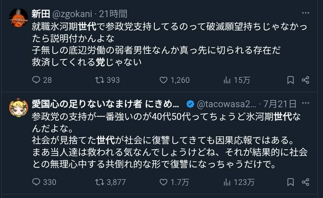Reply to 新田's post
The height and width of the screenshot is (198, 323).
pyautogui.click(x=36, y=80)
